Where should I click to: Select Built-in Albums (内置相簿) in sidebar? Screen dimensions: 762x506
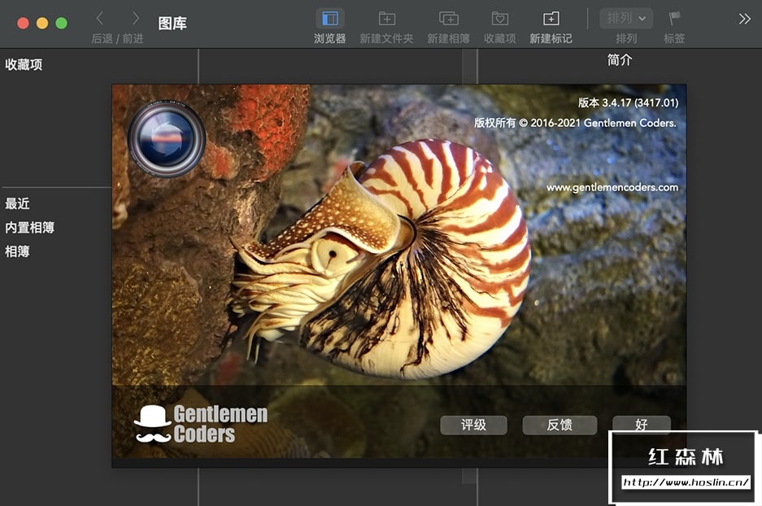(x=30, y=228)
